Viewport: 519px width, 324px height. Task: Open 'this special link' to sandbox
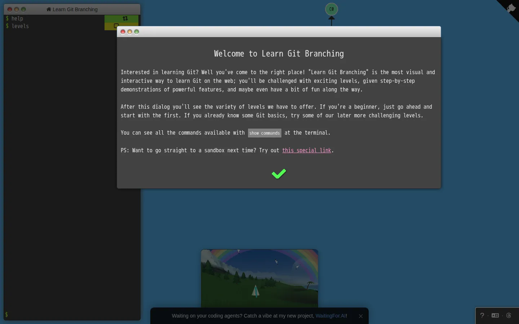[306, 150]
